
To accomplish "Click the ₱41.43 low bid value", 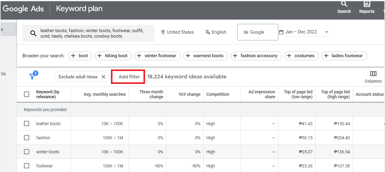I will pyautogui.click(x=306, y=124).
